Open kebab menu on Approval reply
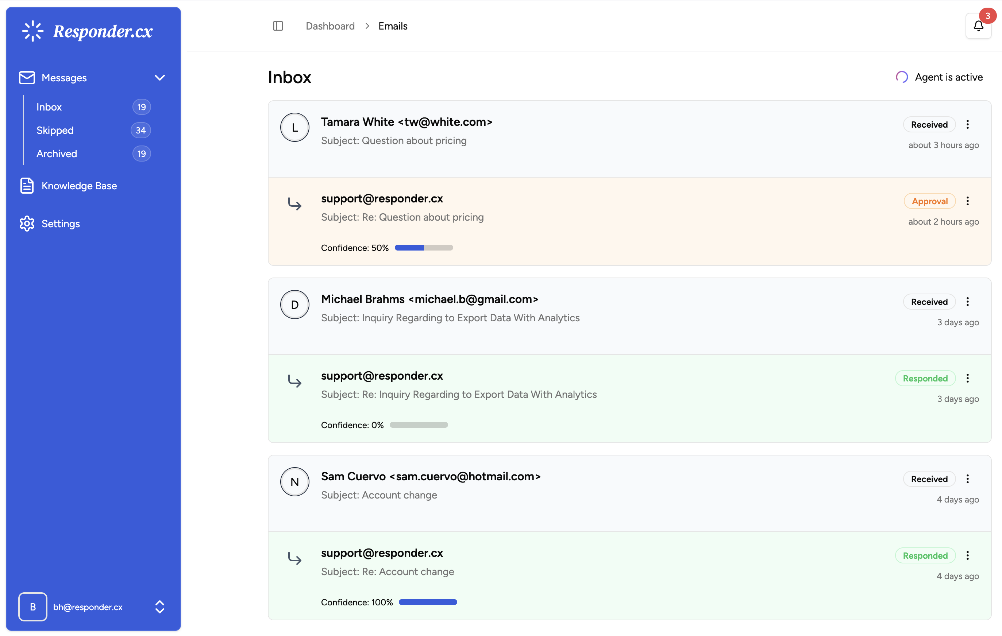This screenshot has height=636, width=1002. (967, 201)
